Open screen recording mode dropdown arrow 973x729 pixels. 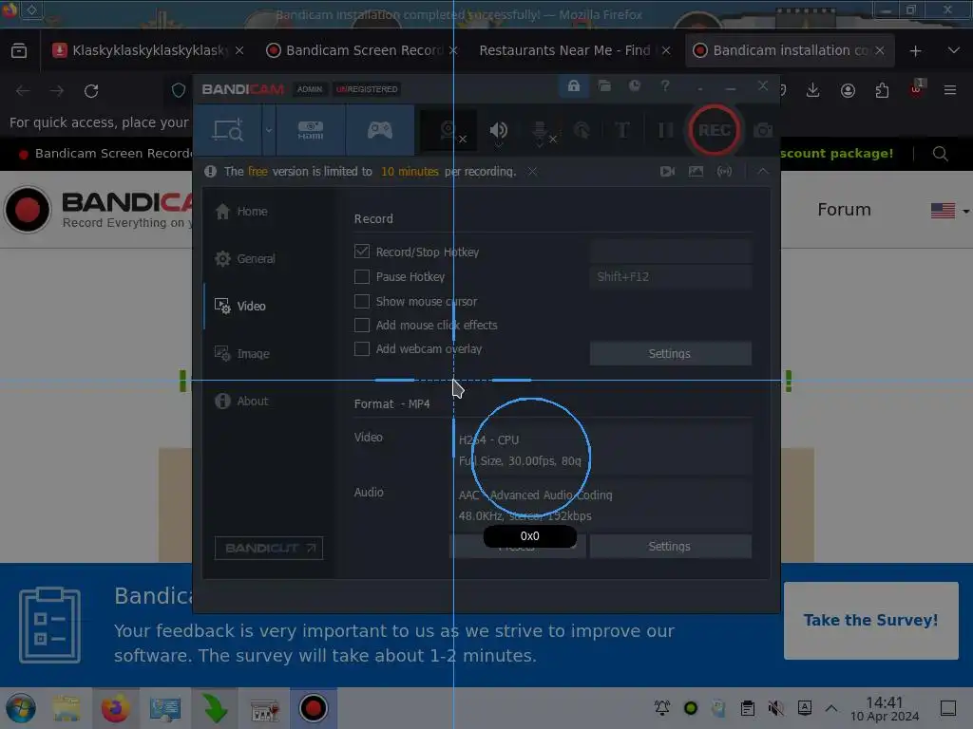tap(269, 130)
